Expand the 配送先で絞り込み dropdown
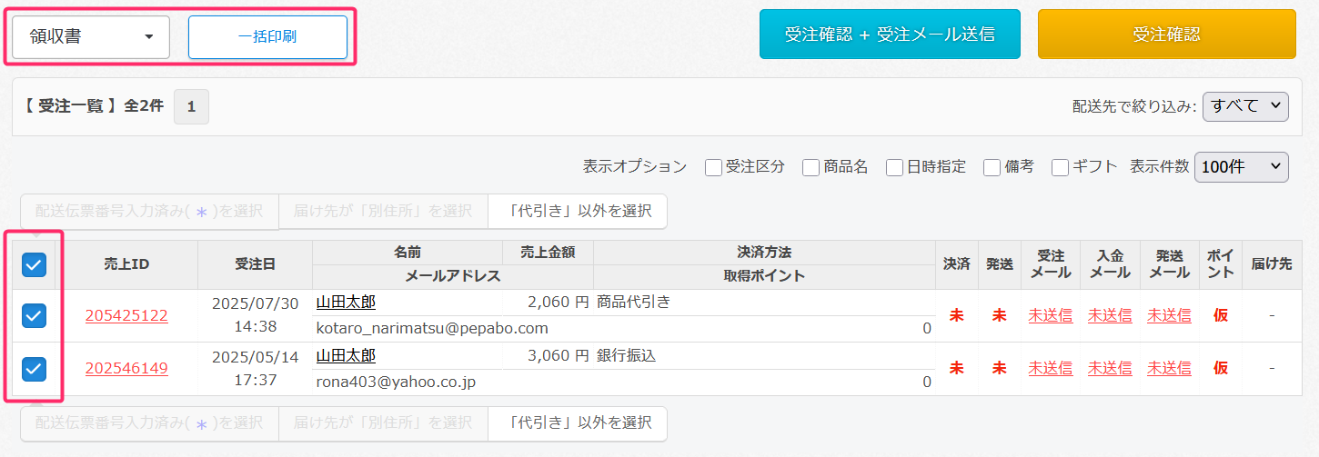This screenshot has height=457, width=1319. point(1245,106)
